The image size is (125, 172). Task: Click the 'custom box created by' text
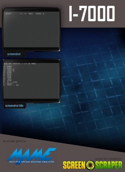pos(108,159)
